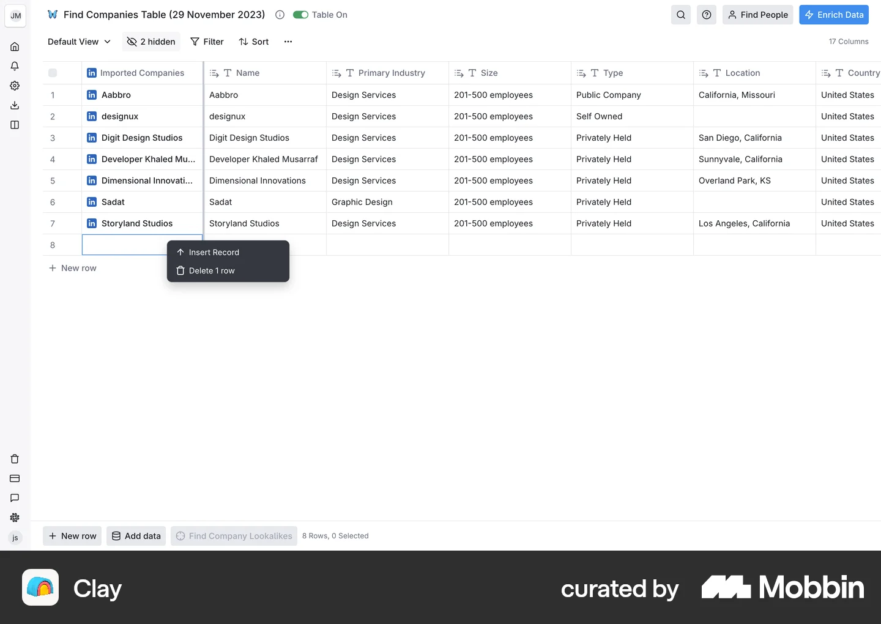Open the Filter options
This screenshot has height=624, width=881.
click(207, 42)
